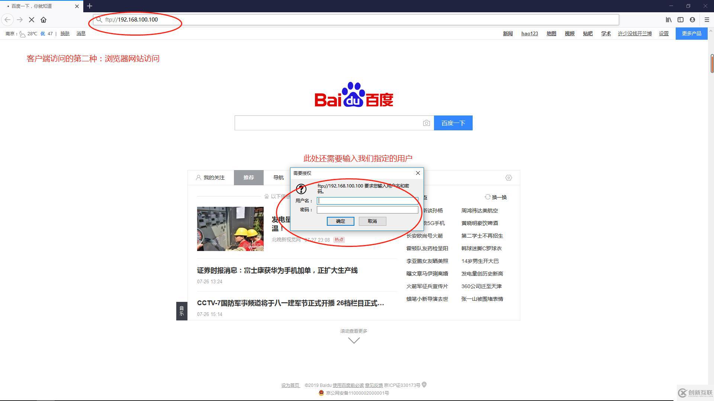Click the 换肤 link

pos(65,33)
